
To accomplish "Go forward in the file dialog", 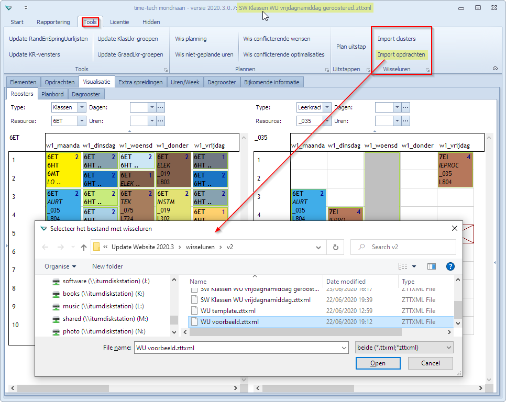I will [x=60, y=247].
